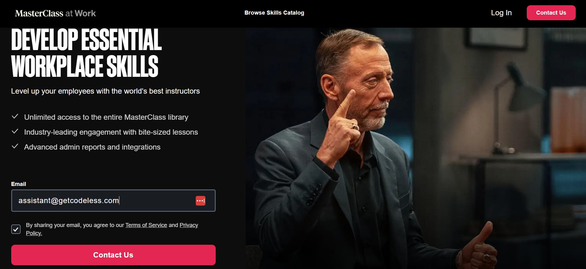The image size is (586, 269).
Task: Uncheck the email sharing agreement checkbox
Action: pos(16,229)
